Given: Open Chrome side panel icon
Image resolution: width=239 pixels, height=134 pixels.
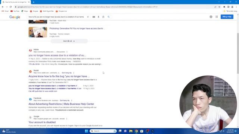Looking at the screenshot, I should 228,7.
